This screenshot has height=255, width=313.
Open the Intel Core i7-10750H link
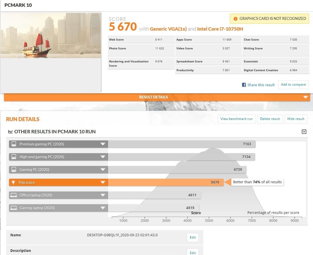coord(220,29)
